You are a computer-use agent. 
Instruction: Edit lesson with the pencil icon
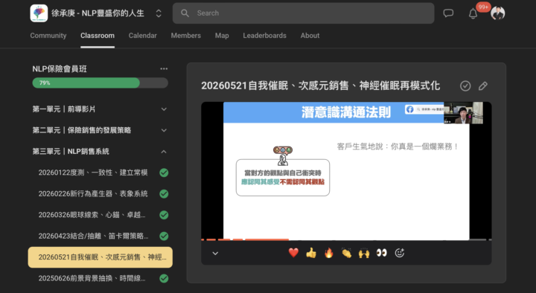[483, 86]
